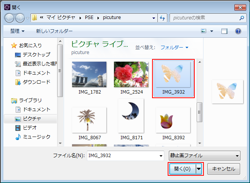Open ドキュメント under favorites
250x183 pixels.
(37, 73)
